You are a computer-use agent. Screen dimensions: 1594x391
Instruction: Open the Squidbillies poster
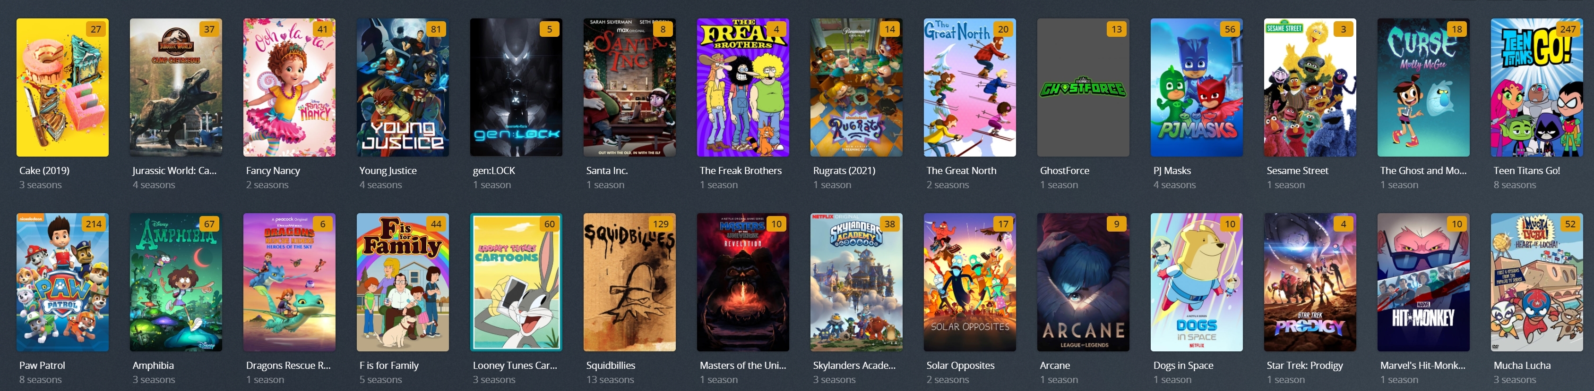629,283
